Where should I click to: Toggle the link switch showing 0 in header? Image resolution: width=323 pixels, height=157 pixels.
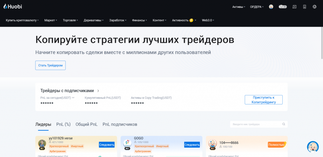(283, 7)
